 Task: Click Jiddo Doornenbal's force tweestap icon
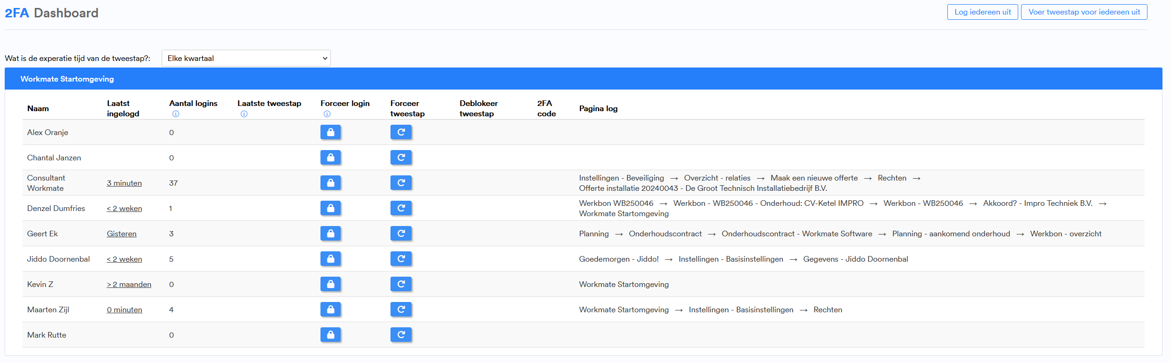point(401,259)
